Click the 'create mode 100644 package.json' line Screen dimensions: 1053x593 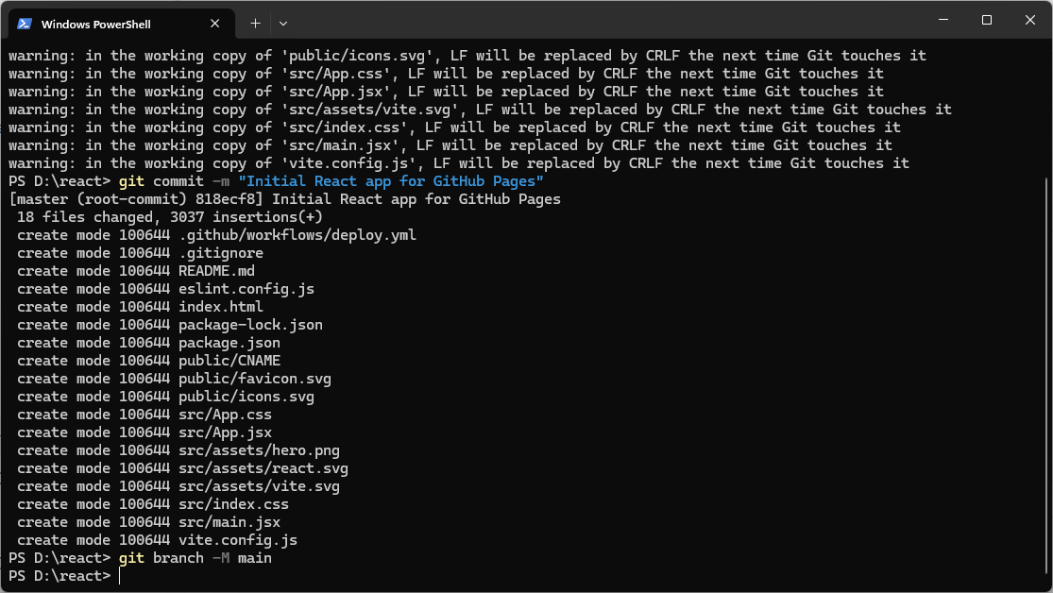[x=148, y=343]
